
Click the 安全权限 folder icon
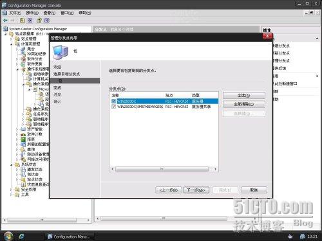pos(17,190)
